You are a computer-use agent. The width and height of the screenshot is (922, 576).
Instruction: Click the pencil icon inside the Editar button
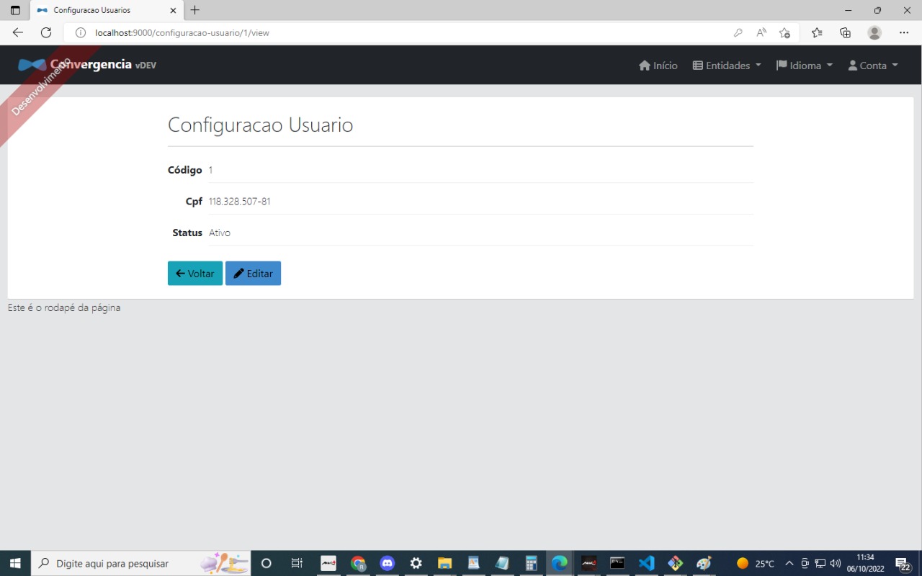coord(239,273)
